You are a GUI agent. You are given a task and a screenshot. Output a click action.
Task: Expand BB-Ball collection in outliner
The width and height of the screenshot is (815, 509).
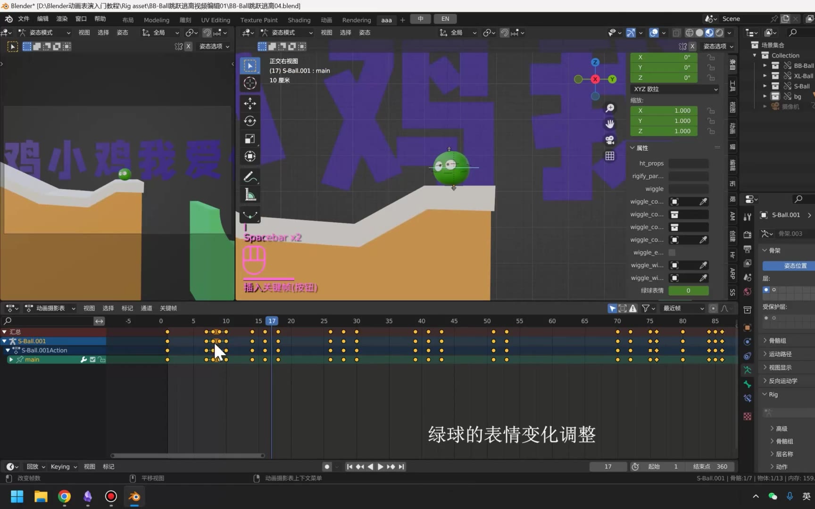tap(765, 66)
